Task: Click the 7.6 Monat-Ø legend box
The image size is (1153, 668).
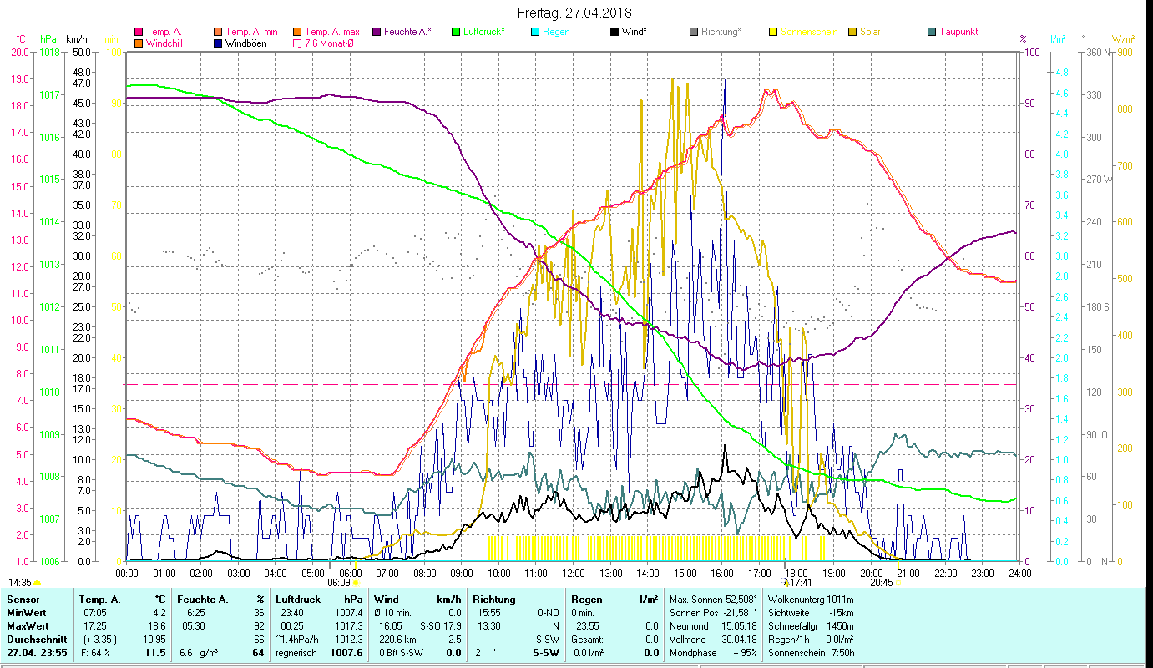Action: (297, 43)
